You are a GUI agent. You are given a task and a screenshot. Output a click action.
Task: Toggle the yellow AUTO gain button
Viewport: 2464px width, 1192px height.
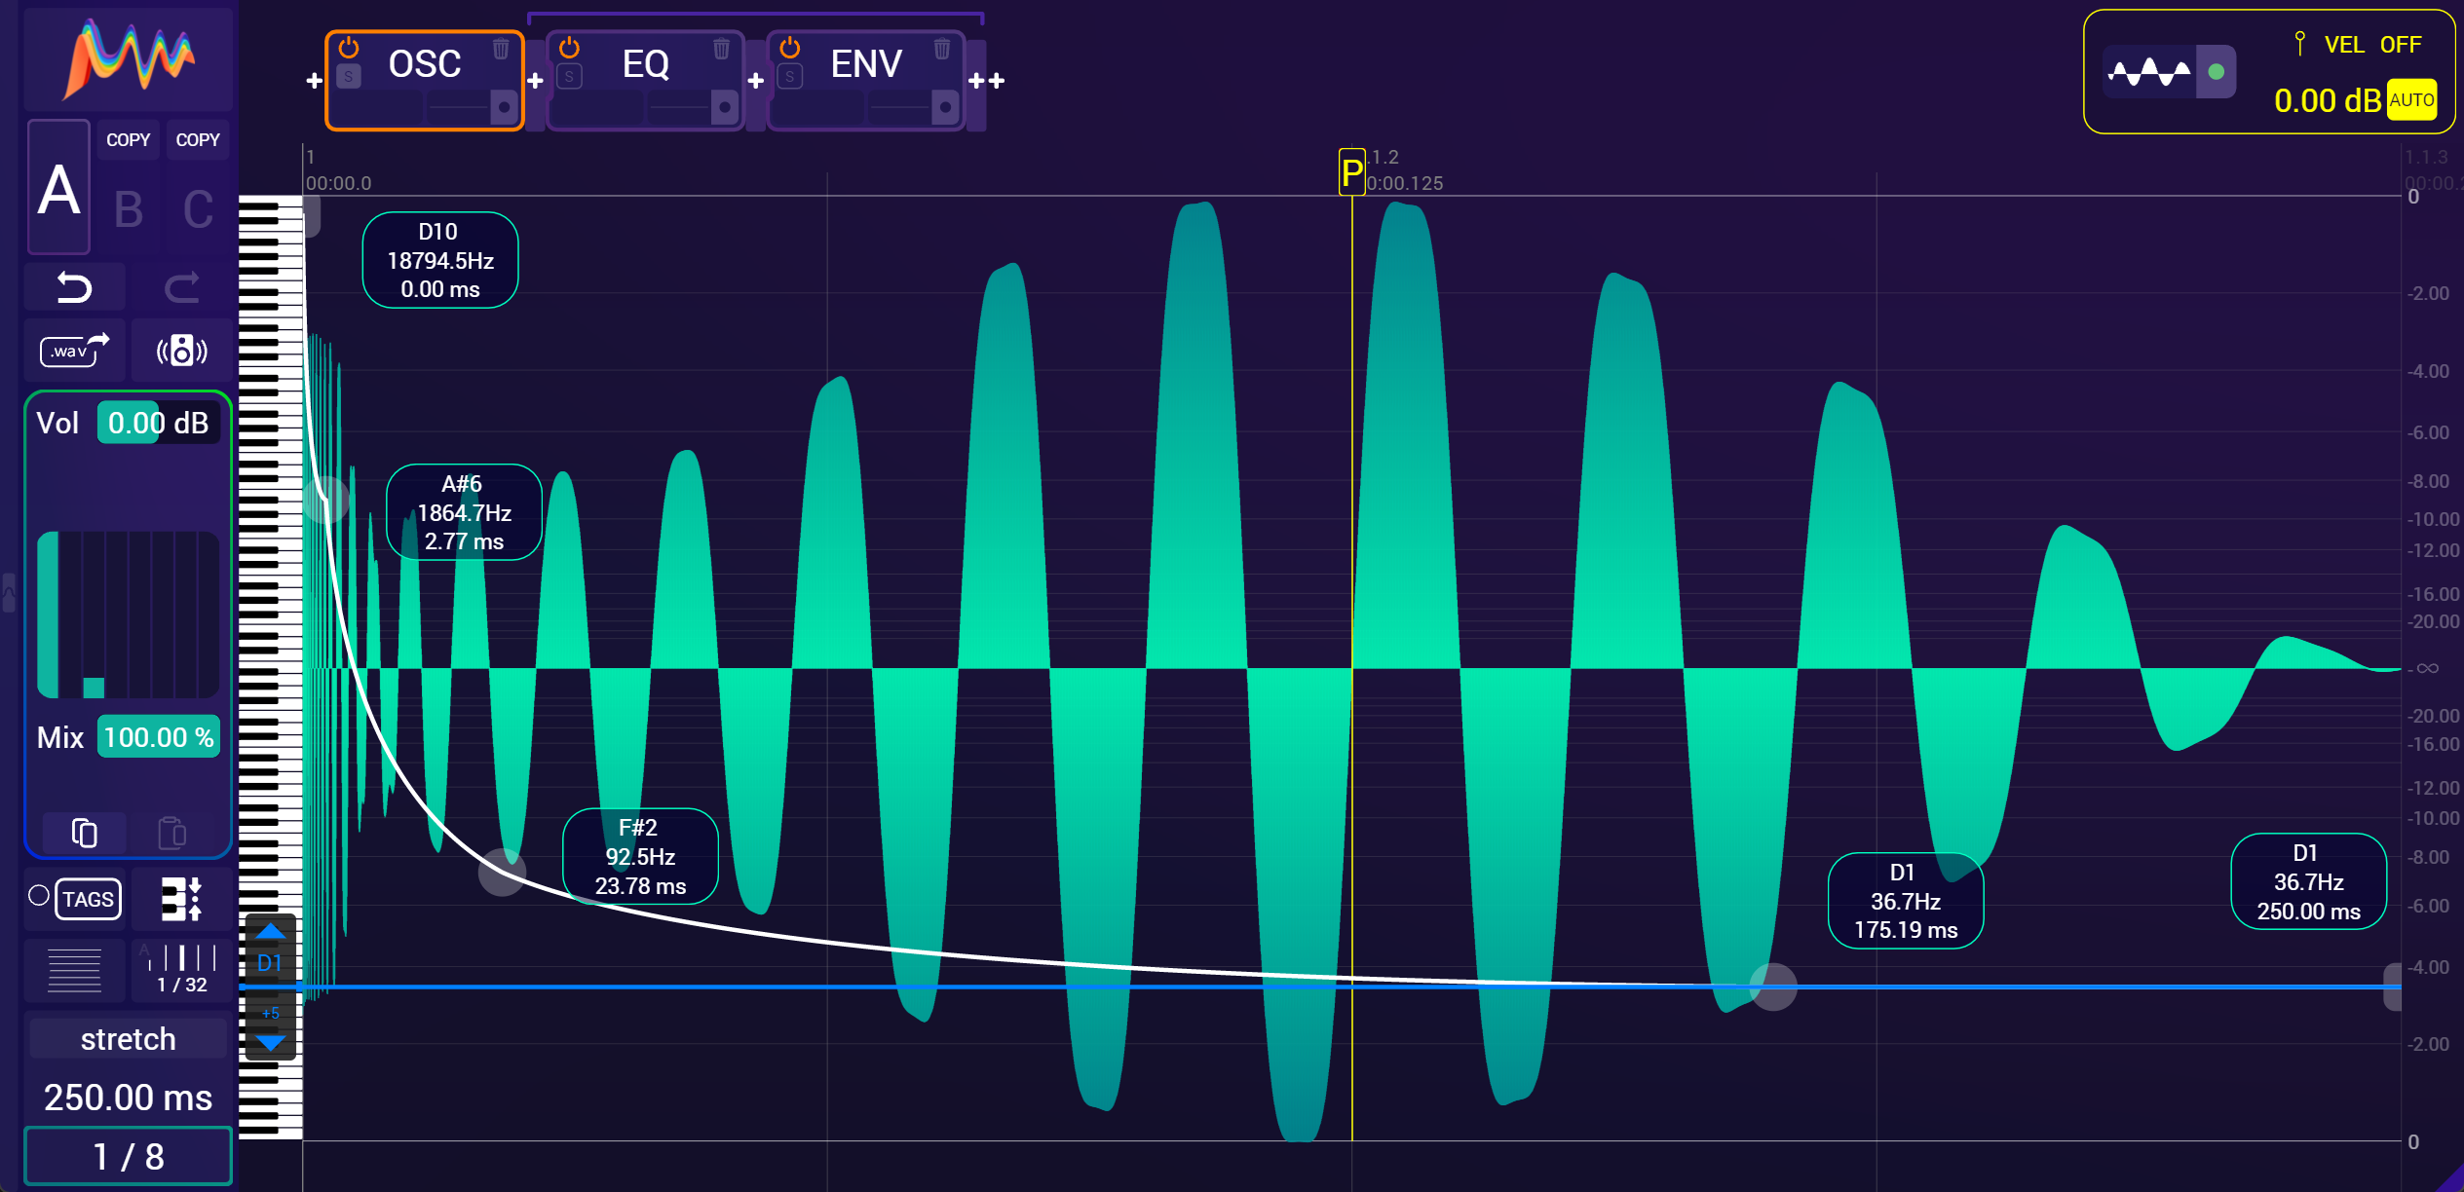click(2412, 99)
